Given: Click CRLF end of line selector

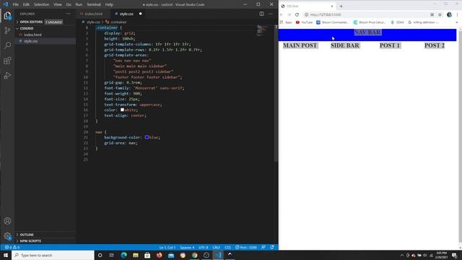Looking at the screenshot, I should pos(217,247).
